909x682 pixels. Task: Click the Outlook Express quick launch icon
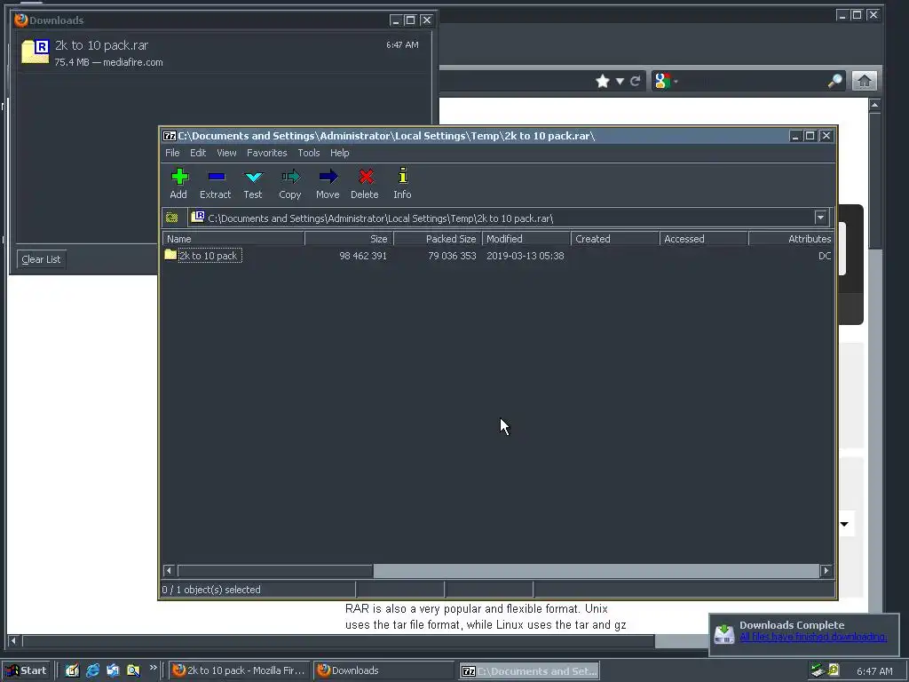(113, 670)
